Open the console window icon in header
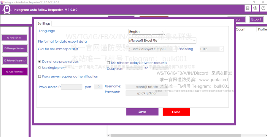The image size is (267, 137). [248, 8]
